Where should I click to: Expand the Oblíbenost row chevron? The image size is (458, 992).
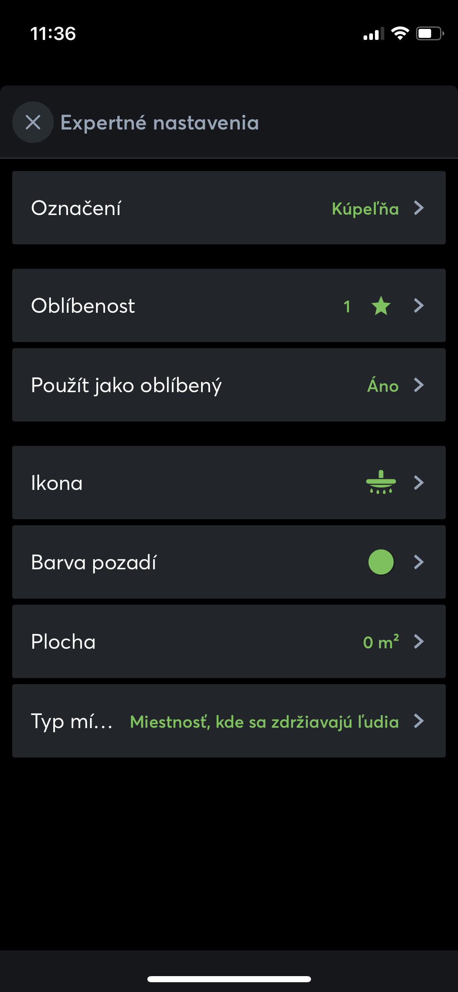[x=419, y=306]
